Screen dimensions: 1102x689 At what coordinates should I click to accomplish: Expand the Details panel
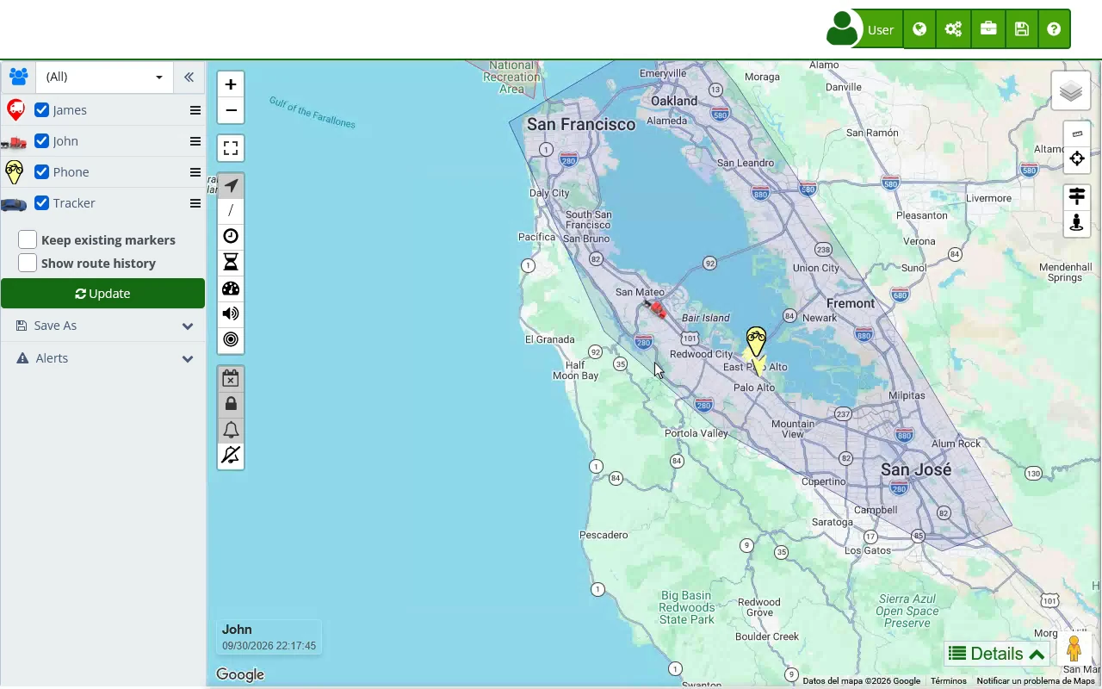[x=997, y=654]
